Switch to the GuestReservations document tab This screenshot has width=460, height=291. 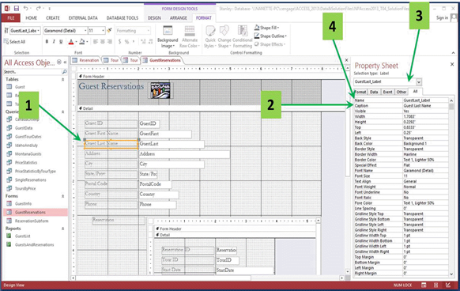[162, 60]
